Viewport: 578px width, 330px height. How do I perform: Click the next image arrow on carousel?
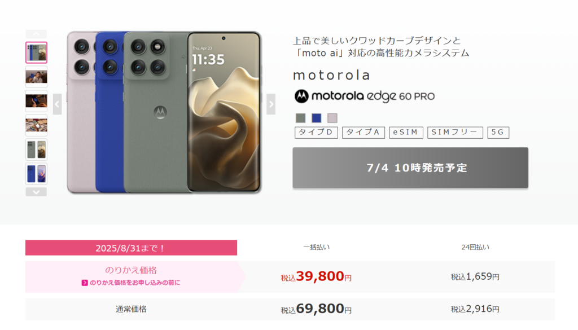point(271,104)
